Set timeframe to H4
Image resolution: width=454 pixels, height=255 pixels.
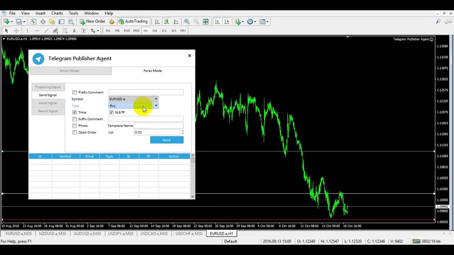155,31
